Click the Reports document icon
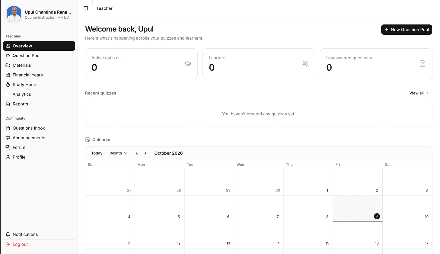 tap(8, 104)
